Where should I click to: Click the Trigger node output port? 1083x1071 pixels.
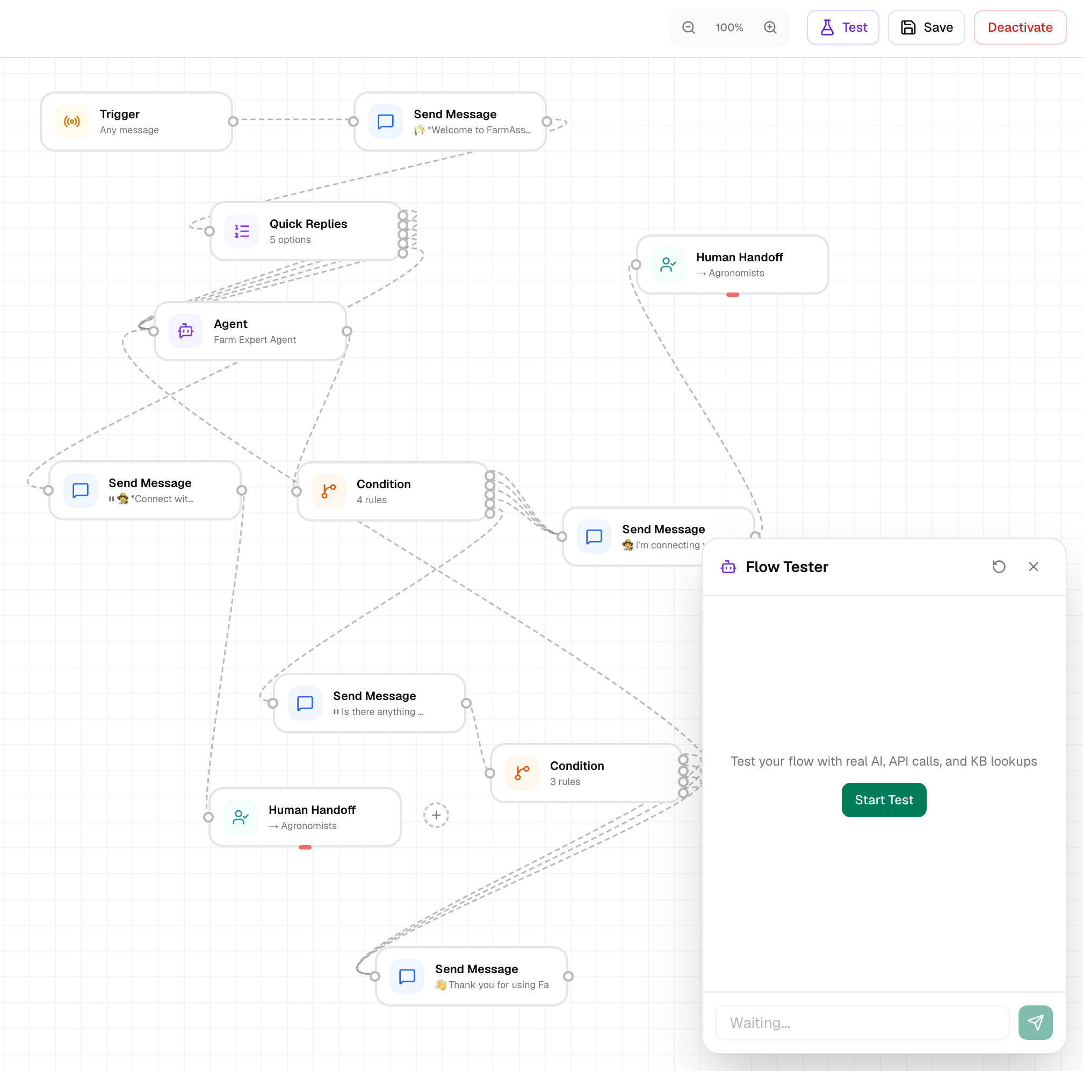coord(233,121)
